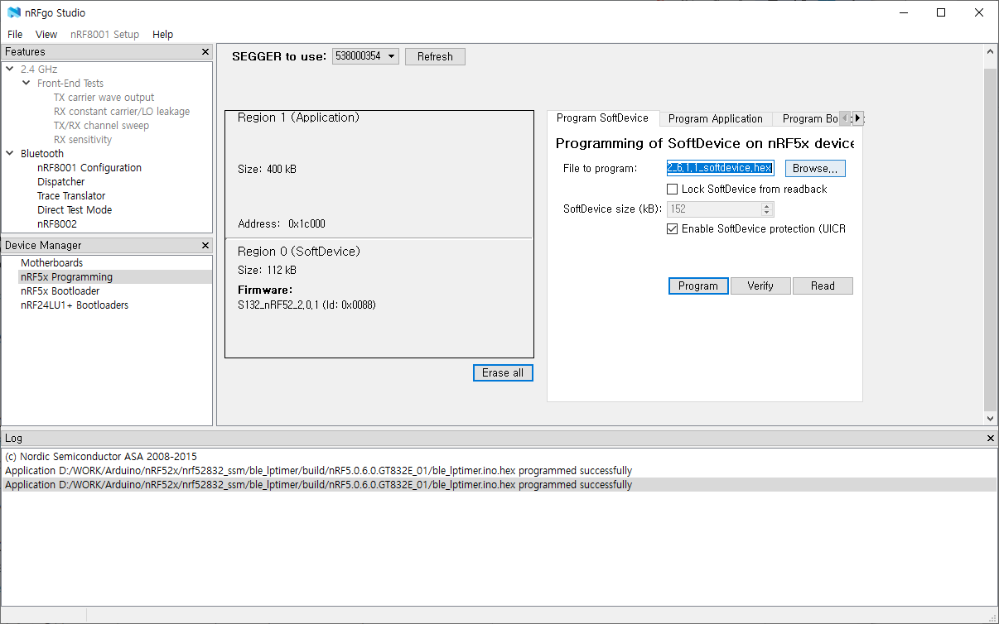999x624 pixels.
Task: Increment SoftDevice size stepper up arrow
Action: coord(768,205)
